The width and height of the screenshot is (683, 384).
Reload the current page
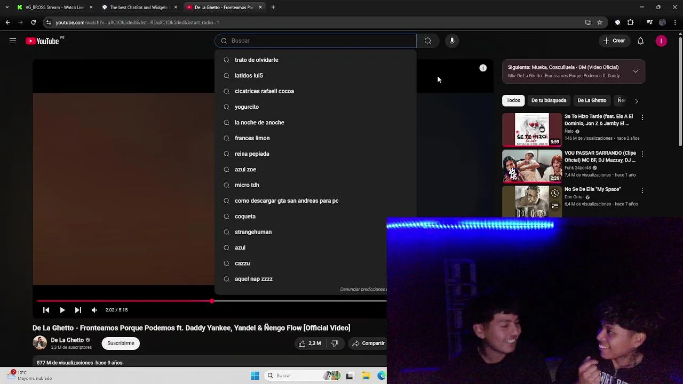click(x=33, y=22)
